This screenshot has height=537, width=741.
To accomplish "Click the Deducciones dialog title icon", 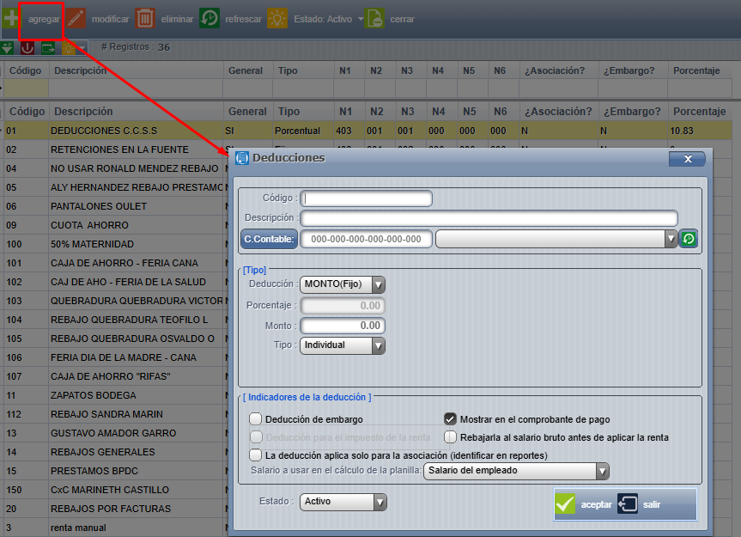I will pyautogui.click(x=242, y=158).
